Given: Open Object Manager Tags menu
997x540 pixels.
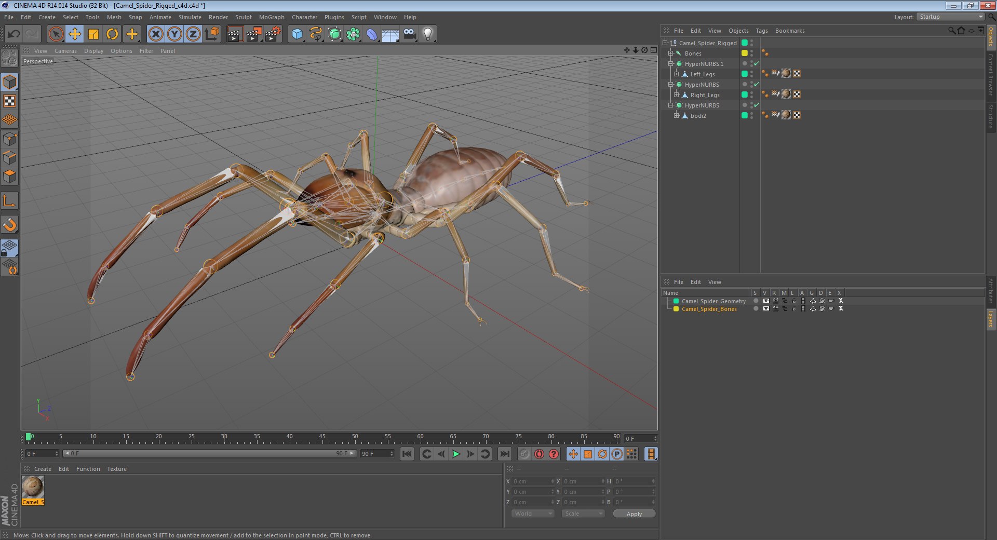Looking at the screenshot, I should [762, 31].
